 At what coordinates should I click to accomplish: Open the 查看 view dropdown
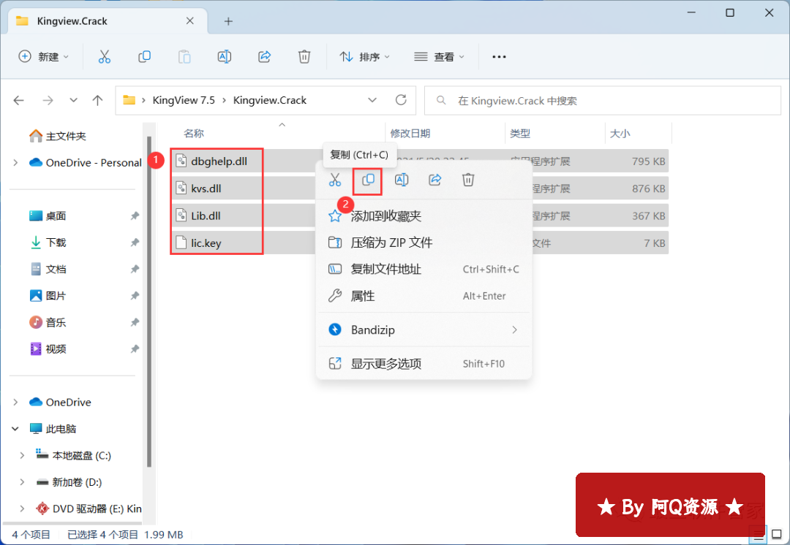coord(440,57)
